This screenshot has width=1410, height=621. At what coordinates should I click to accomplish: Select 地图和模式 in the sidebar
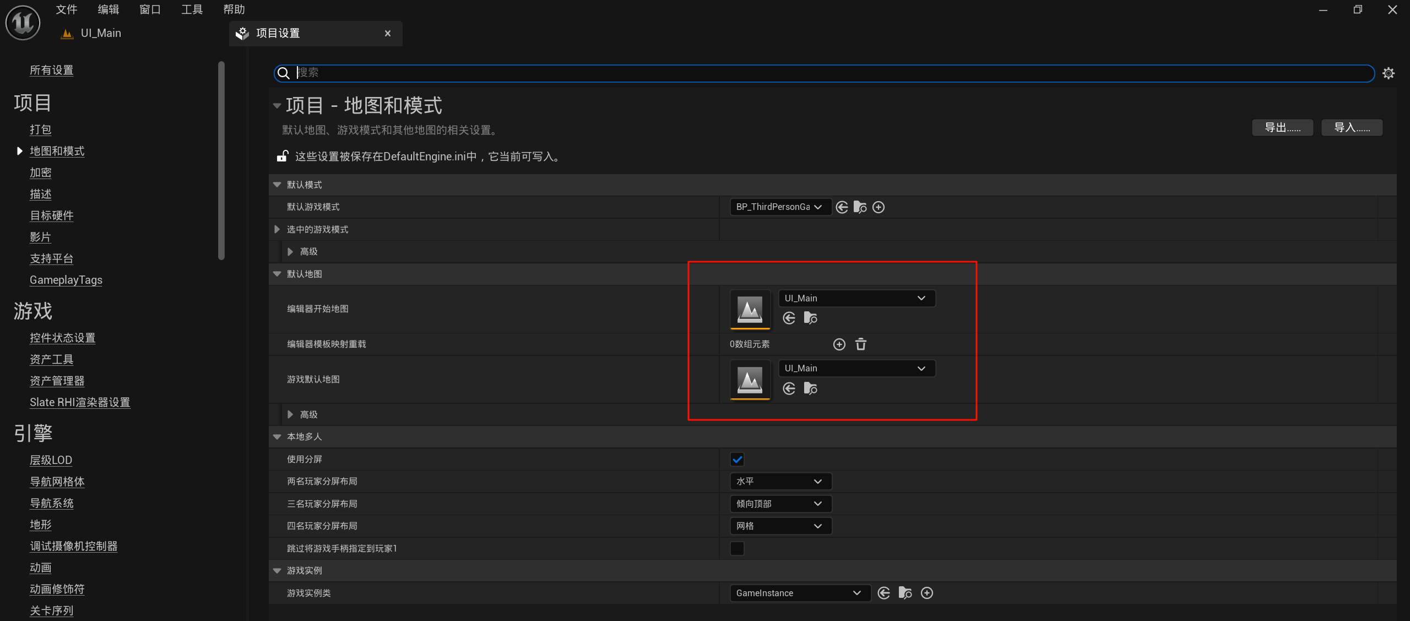57,151
